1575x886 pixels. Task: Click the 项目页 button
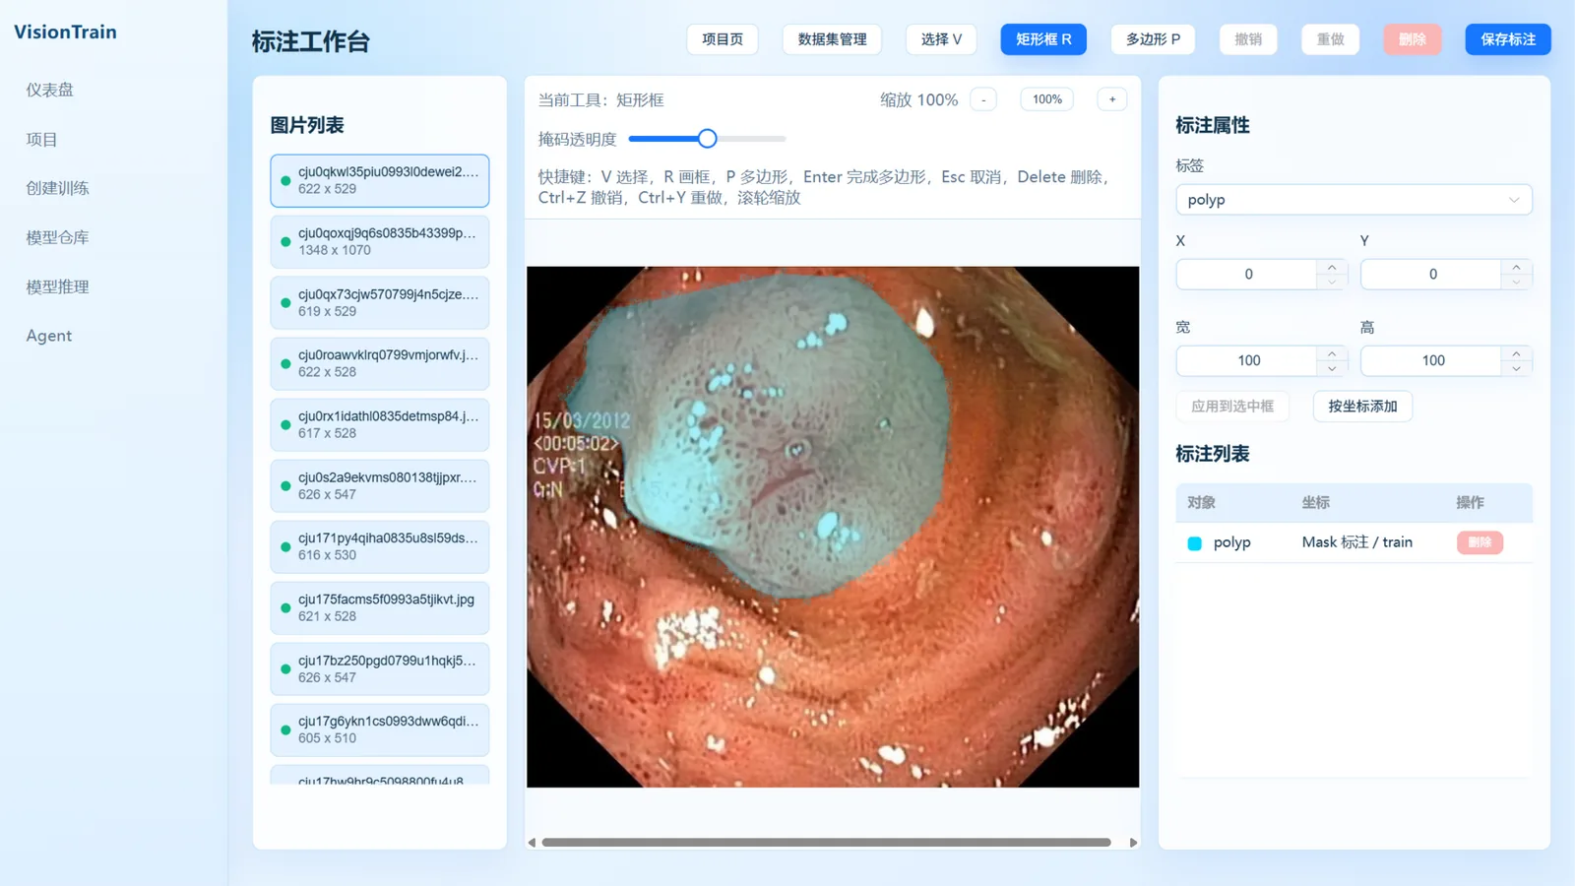point(723,39)
